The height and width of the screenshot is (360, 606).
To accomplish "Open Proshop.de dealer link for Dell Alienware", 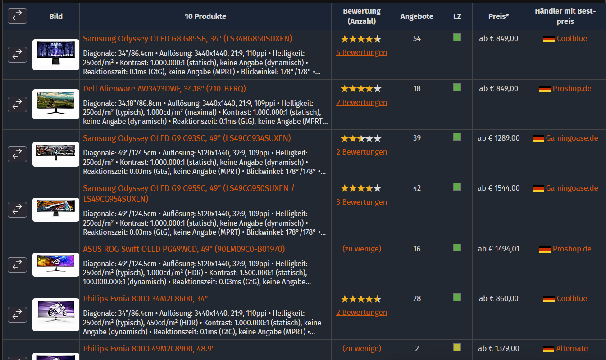I will pos(572,88).
